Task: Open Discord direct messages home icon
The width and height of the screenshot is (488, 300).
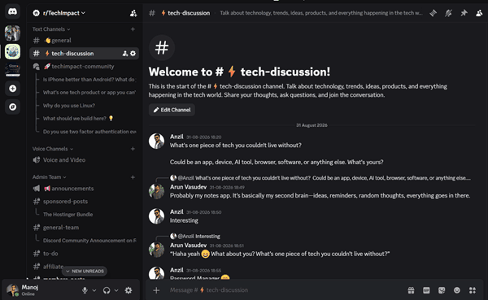Action: [x=12, y=12]
